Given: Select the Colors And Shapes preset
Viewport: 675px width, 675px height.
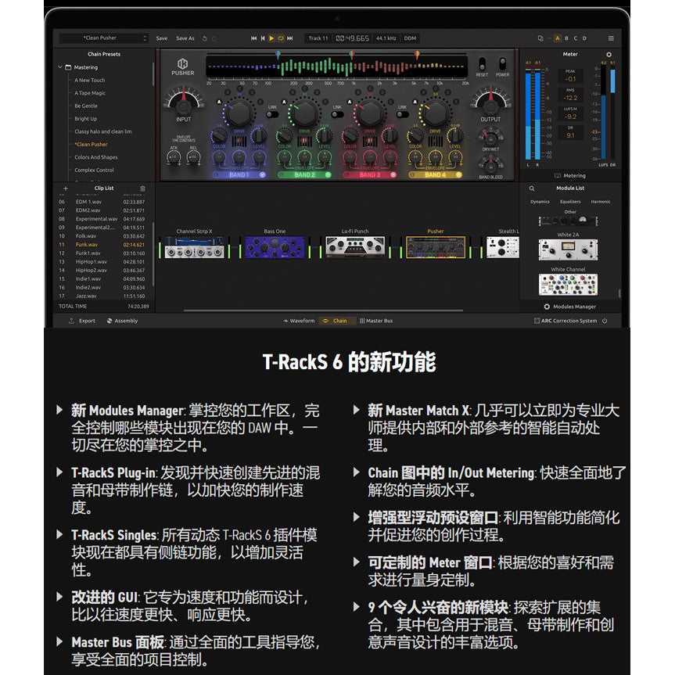Looking at the screenshot, I should click(96, 157).
